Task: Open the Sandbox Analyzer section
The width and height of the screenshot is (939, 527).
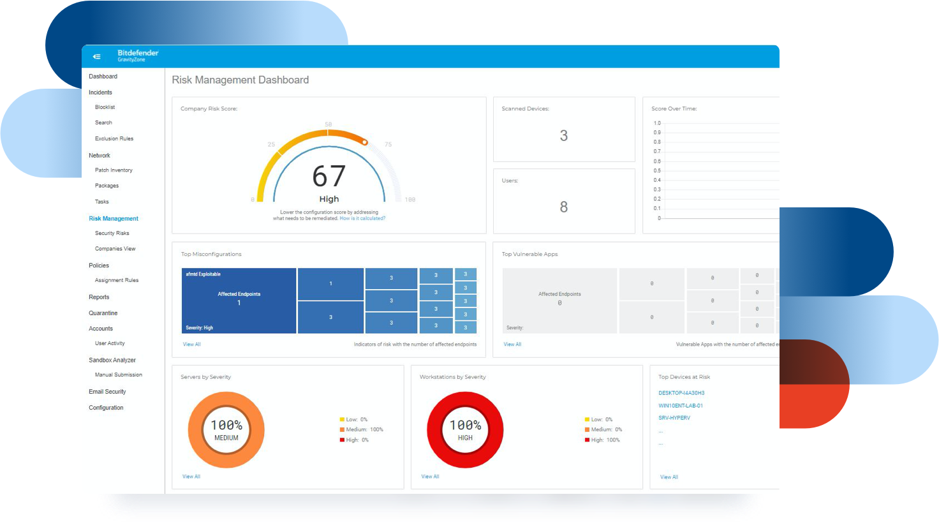Action: tap(112, 360)
